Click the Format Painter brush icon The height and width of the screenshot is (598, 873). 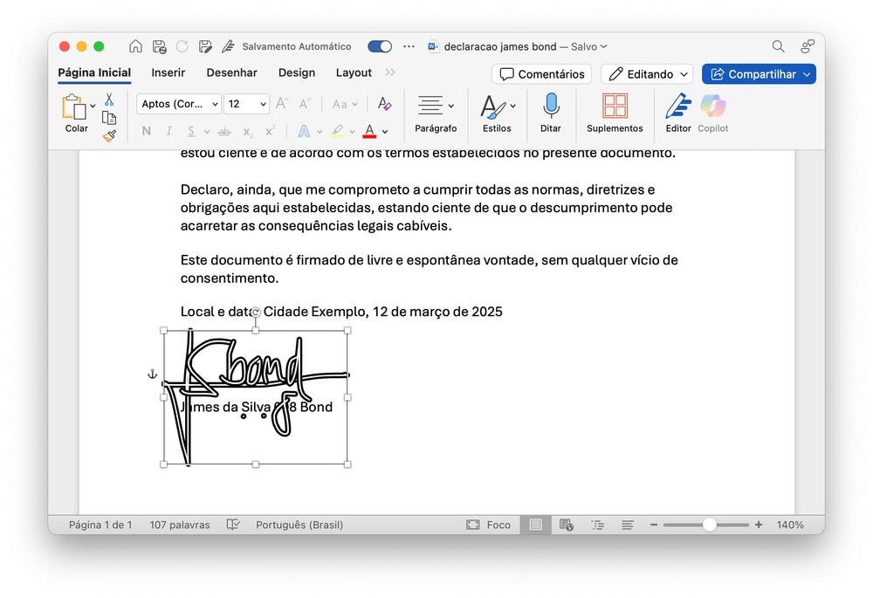tap(109, 136)
